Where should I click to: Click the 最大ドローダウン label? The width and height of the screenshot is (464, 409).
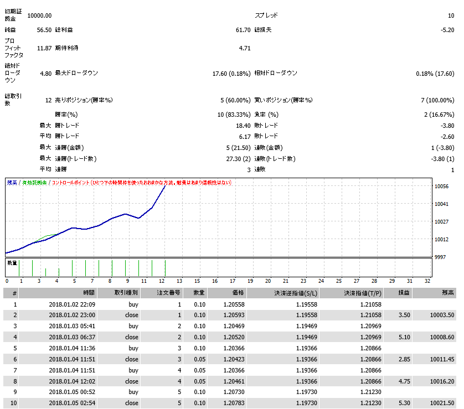pyautogui.click(x=76, y=73)
